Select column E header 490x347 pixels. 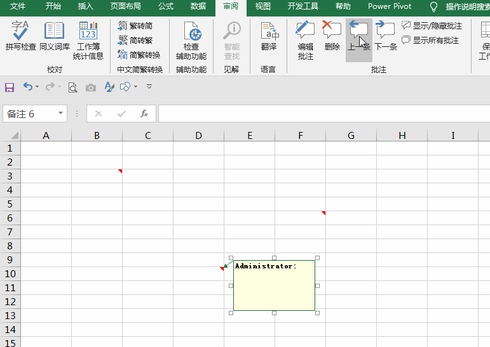tap(249, 135)
